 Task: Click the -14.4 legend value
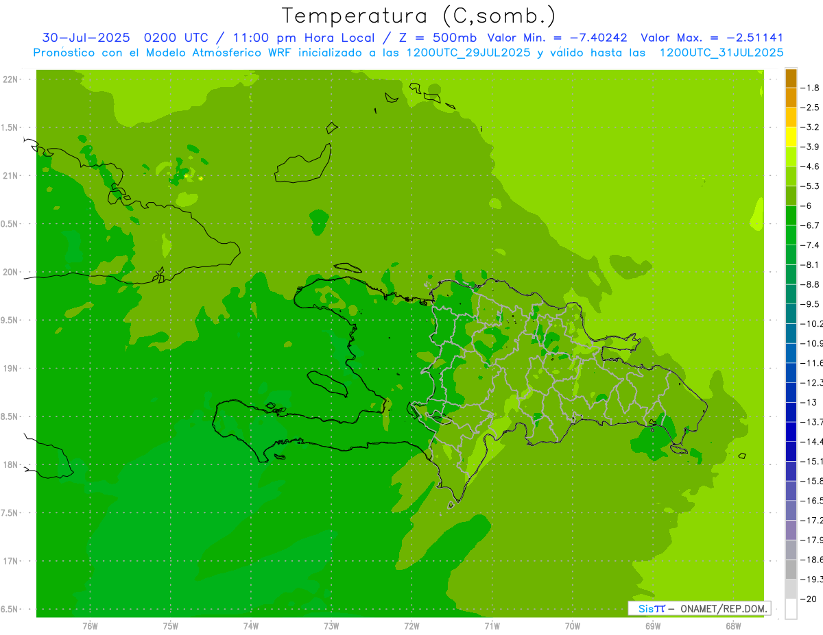(x=812, y=441)
